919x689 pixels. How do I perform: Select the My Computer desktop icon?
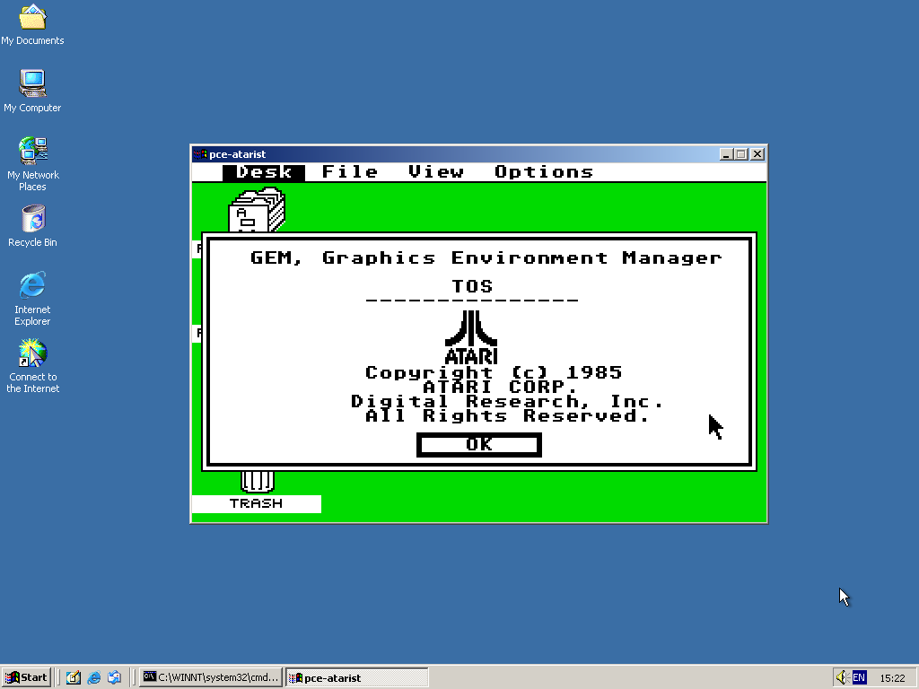[32, 91]
